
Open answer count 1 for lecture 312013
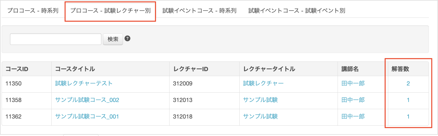[x=408, y=100]
